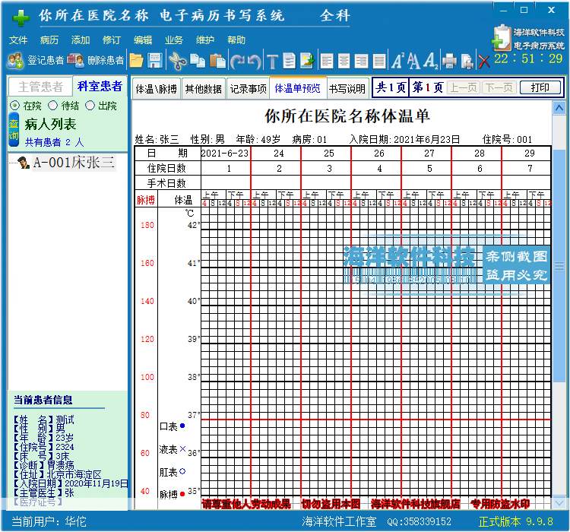570x532 pixels.
Task: Cut selection with the scissors icon
Action: coord(178,61)
